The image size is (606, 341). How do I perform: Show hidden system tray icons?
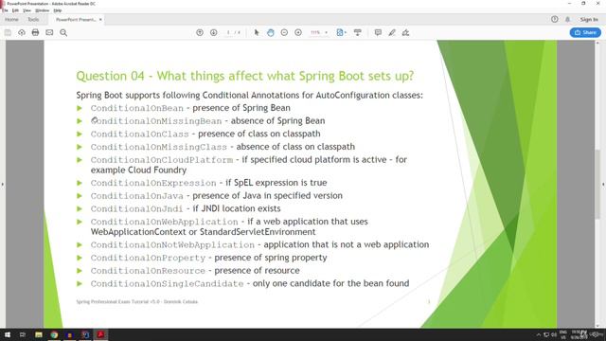tap(539, 334)
